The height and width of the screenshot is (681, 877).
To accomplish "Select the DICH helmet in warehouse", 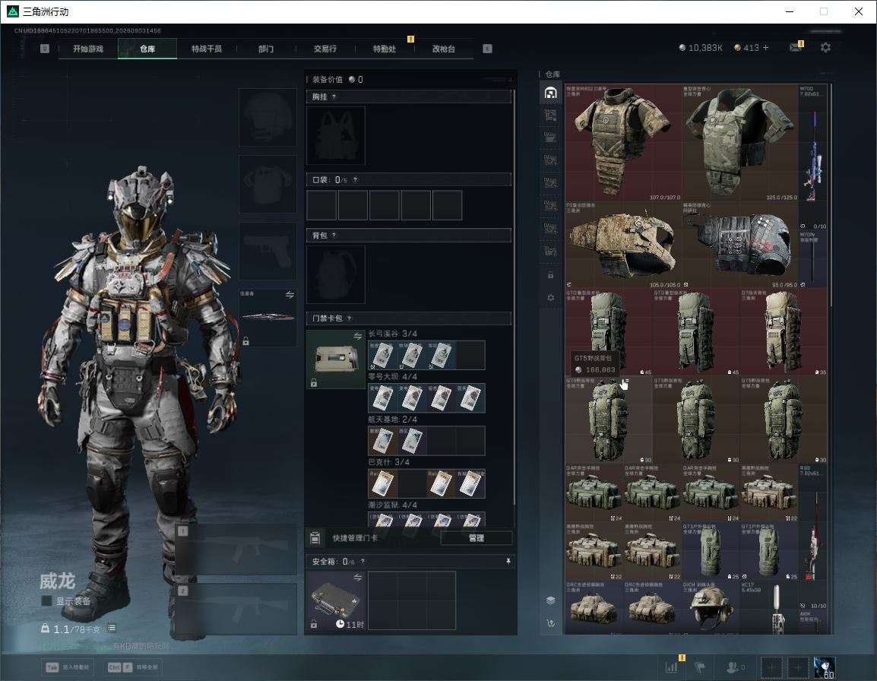I will click(711, 608).
